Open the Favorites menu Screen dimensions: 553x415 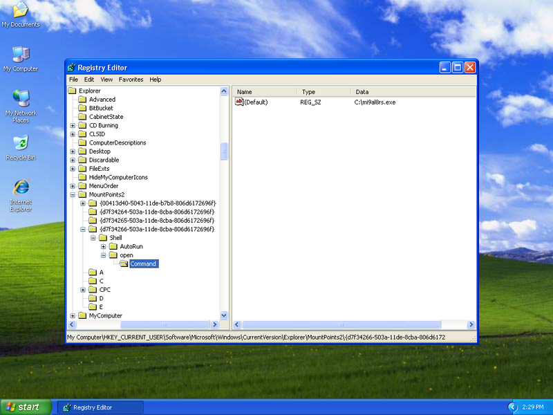(x=131, y=80)
